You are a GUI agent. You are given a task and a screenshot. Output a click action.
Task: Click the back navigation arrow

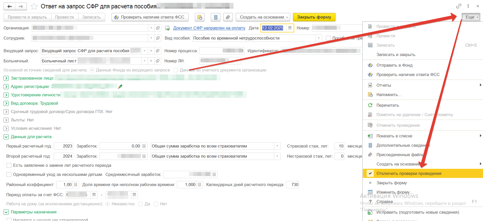click(x=10, y=7)
